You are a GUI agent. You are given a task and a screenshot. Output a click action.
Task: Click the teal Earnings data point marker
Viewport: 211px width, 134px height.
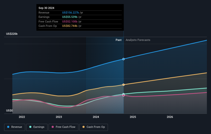pyautogui.click(x=123, y=94)
